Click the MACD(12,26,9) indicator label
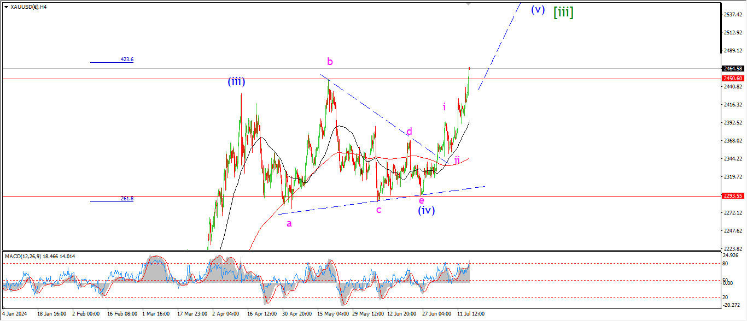Screen dimensions: 747x321 pyautogui.click(x=40, y=256)
